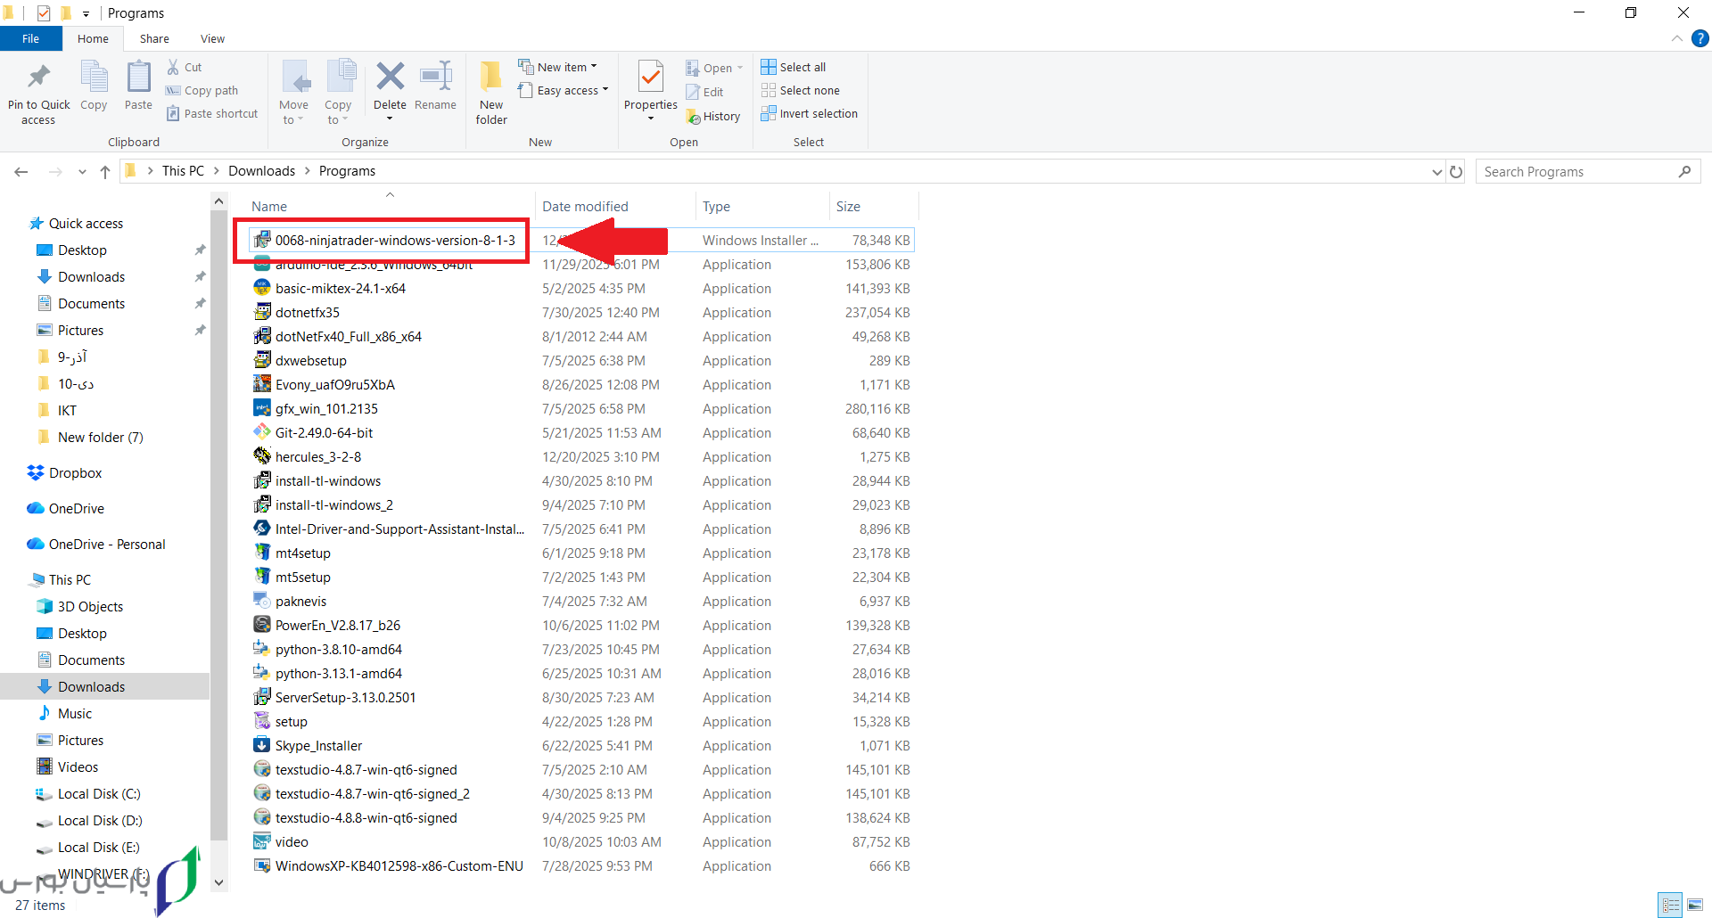Image resolution: width=1712 pixels, height=918 pixels.
Task: Click Downloads in the address breadcrumb
Action: (x=261, y=170)
